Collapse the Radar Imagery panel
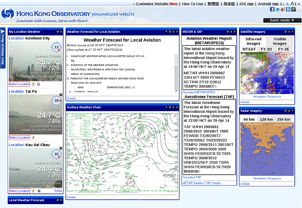 289,111
